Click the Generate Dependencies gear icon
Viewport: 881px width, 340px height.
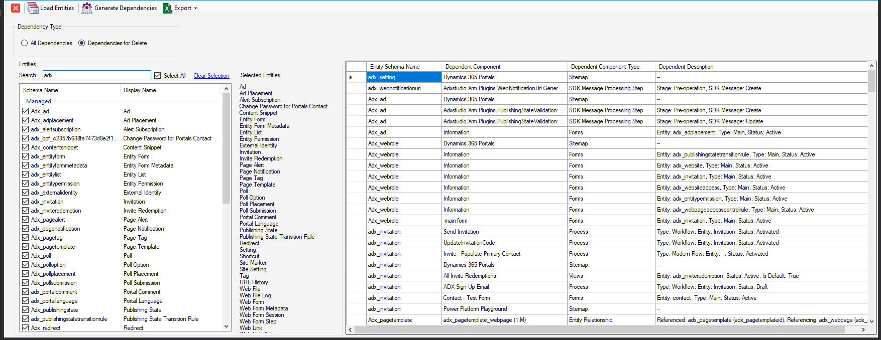click(x=87, y=8)
